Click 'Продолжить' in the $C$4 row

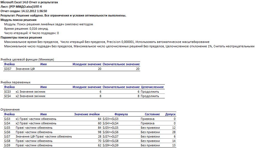[150, 96]
